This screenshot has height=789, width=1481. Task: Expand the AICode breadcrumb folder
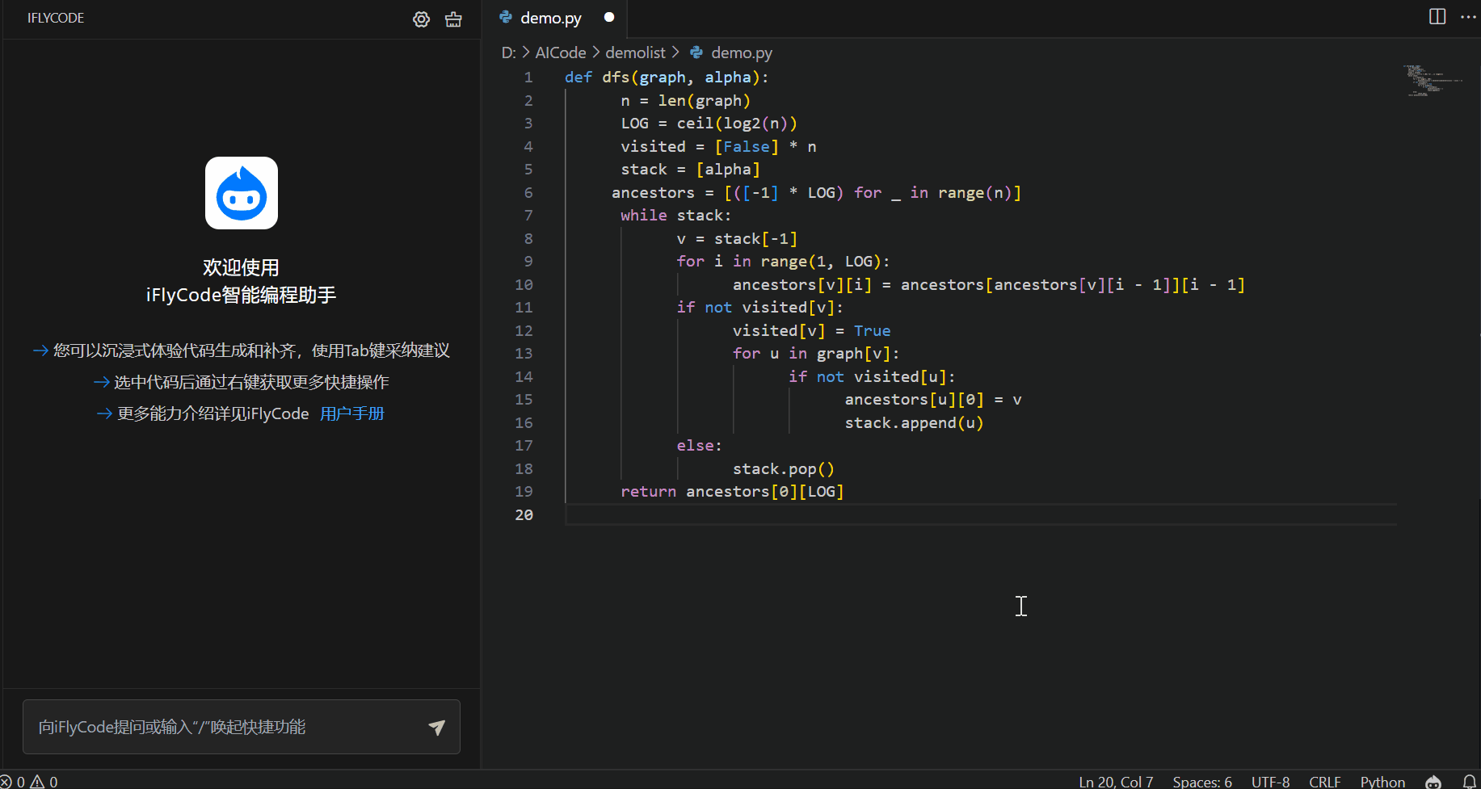560,52
